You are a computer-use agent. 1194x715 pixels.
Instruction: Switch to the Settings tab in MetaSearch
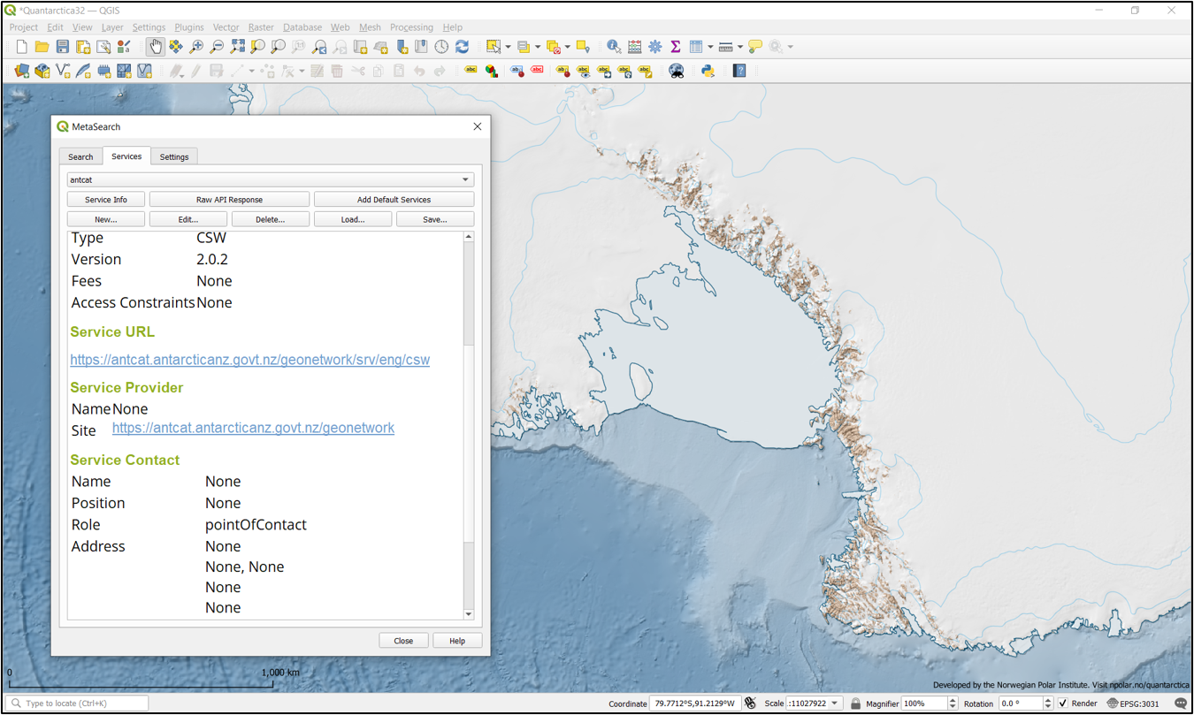point(174,156)
